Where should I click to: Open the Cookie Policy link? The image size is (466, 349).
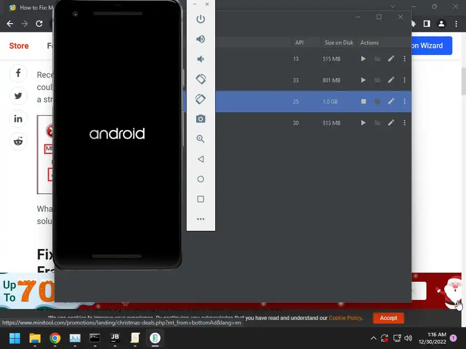345,318
